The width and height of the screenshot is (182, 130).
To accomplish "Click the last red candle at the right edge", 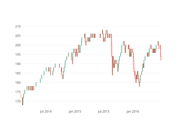I will click(161, 58).
